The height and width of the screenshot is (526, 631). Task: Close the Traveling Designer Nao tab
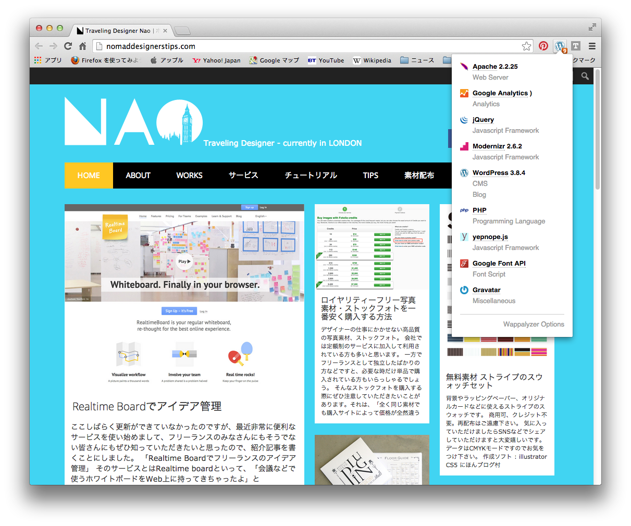pos(165,31)
